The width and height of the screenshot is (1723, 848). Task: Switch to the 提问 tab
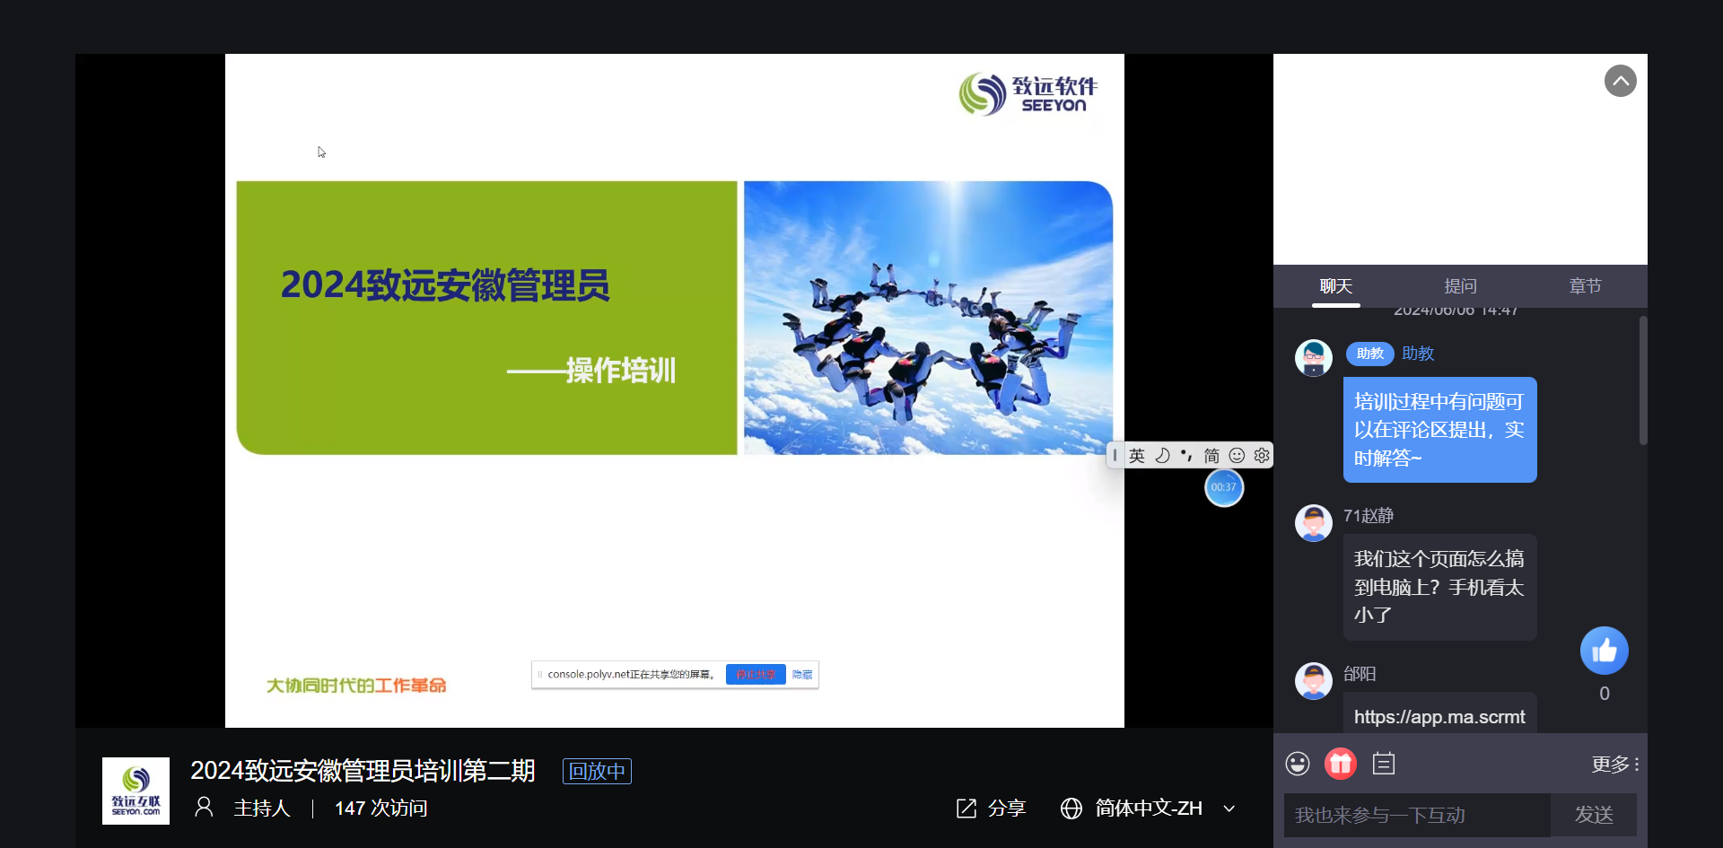tap(1460, 286)
